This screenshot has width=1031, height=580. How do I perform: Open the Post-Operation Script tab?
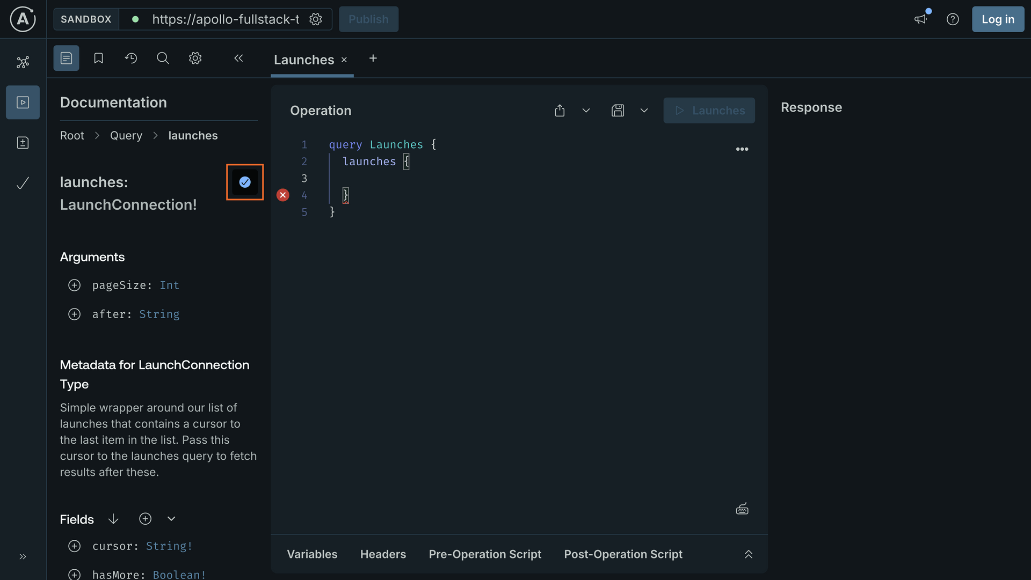coord(623,554)
